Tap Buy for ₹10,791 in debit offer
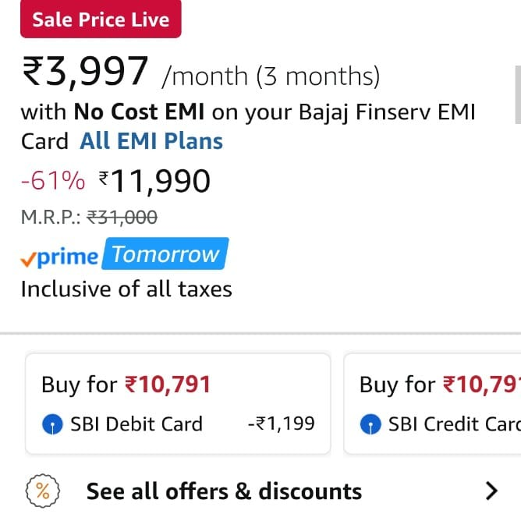The image size is (521, 521). (126, 385)
